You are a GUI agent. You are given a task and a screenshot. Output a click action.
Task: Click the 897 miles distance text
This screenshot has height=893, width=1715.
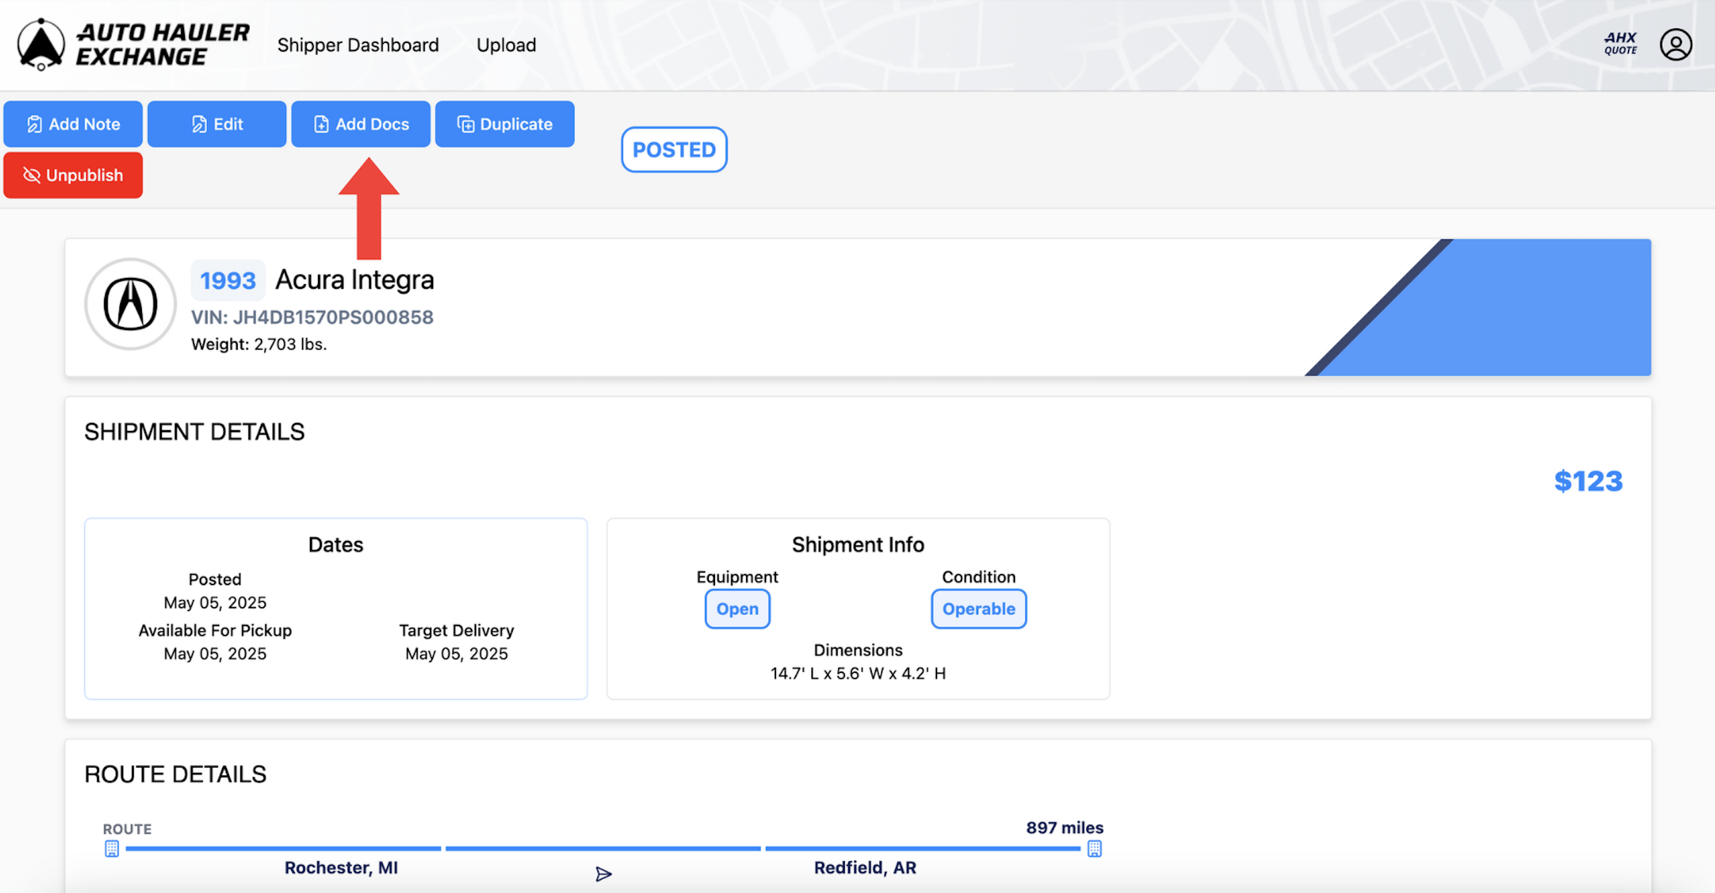point(1065,828)
